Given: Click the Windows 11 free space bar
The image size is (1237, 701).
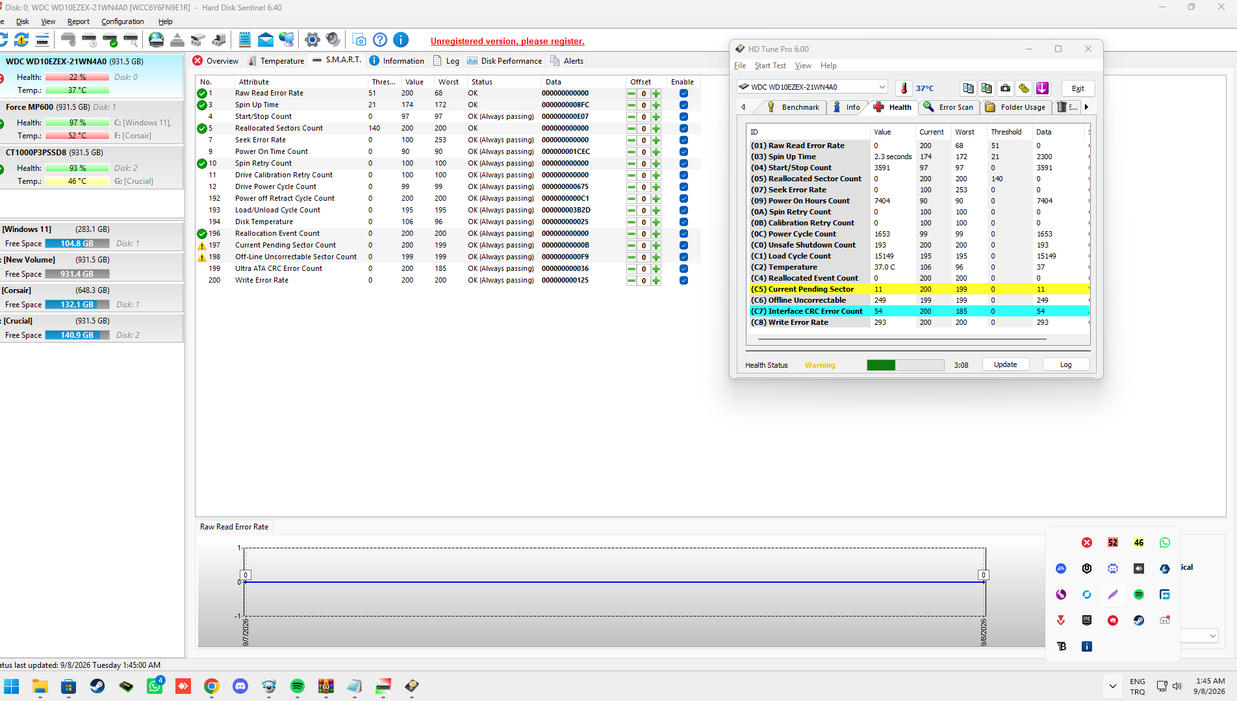Looking at the screenshot, I should 77,244.
